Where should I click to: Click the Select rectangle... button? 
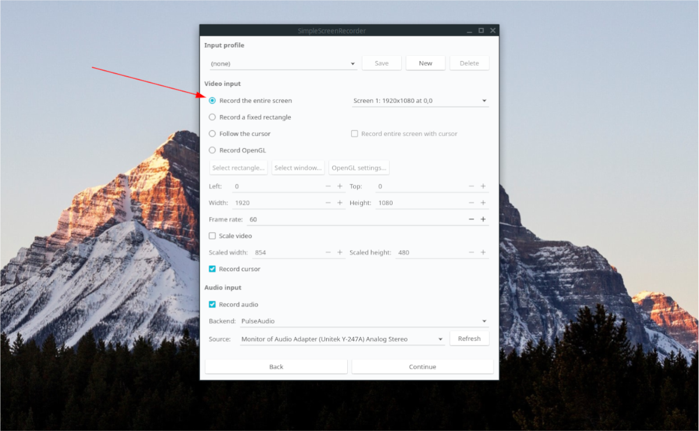coord(238,168)
